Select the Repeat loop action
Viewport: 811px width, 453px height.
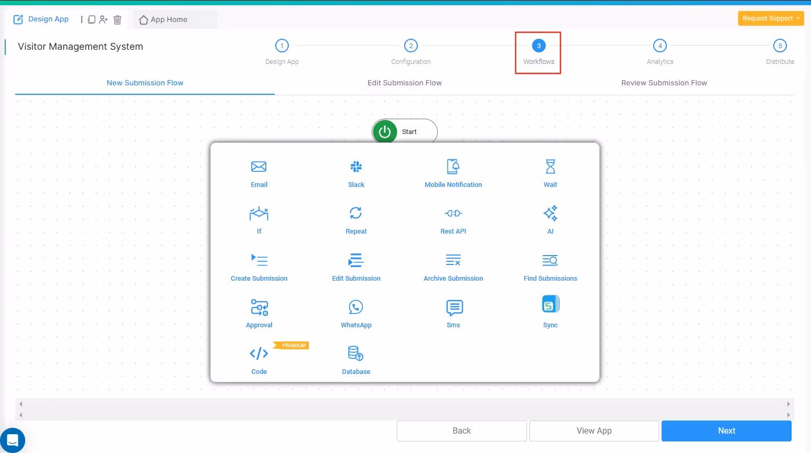coord(356,220)
